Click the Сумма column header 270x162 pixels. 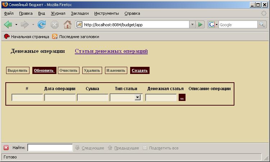(92, 89)
